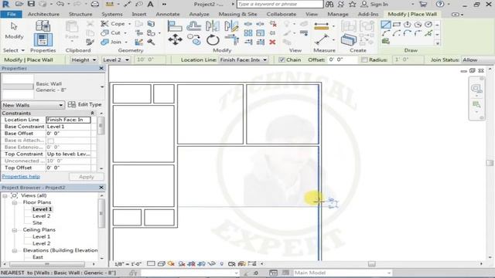Activate the Trim/Extend to Corner tool
495x278 pixels.
tap(232, 40)
